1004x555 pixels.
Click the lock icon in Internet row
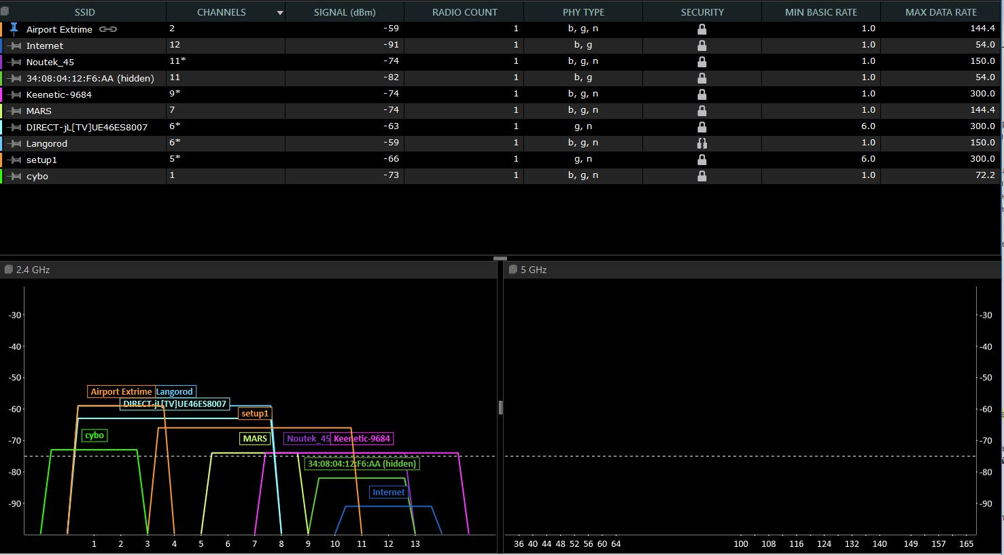[x=702, y=46]
